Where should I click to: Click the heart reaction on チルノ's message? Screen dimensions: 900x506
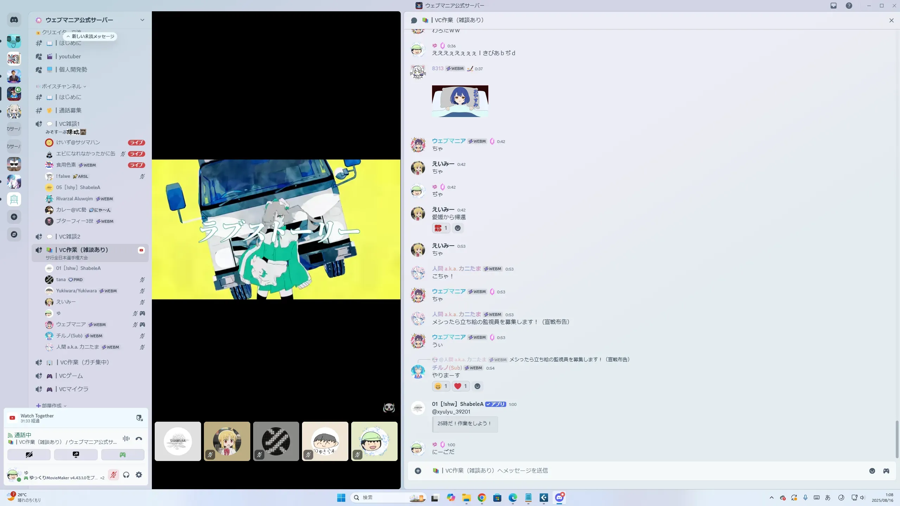coord(461,386)
